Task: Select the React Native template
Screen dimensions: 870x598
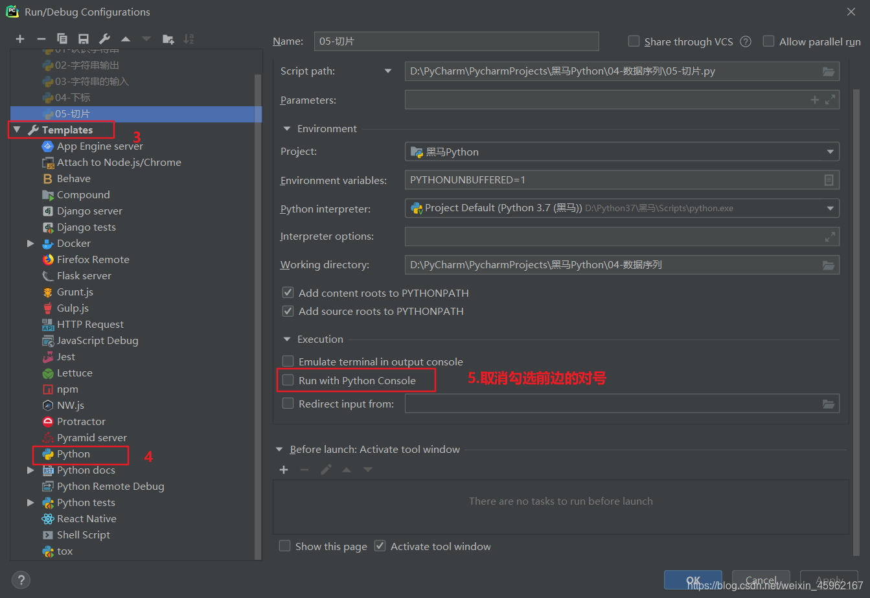Action: click(87, 519)
